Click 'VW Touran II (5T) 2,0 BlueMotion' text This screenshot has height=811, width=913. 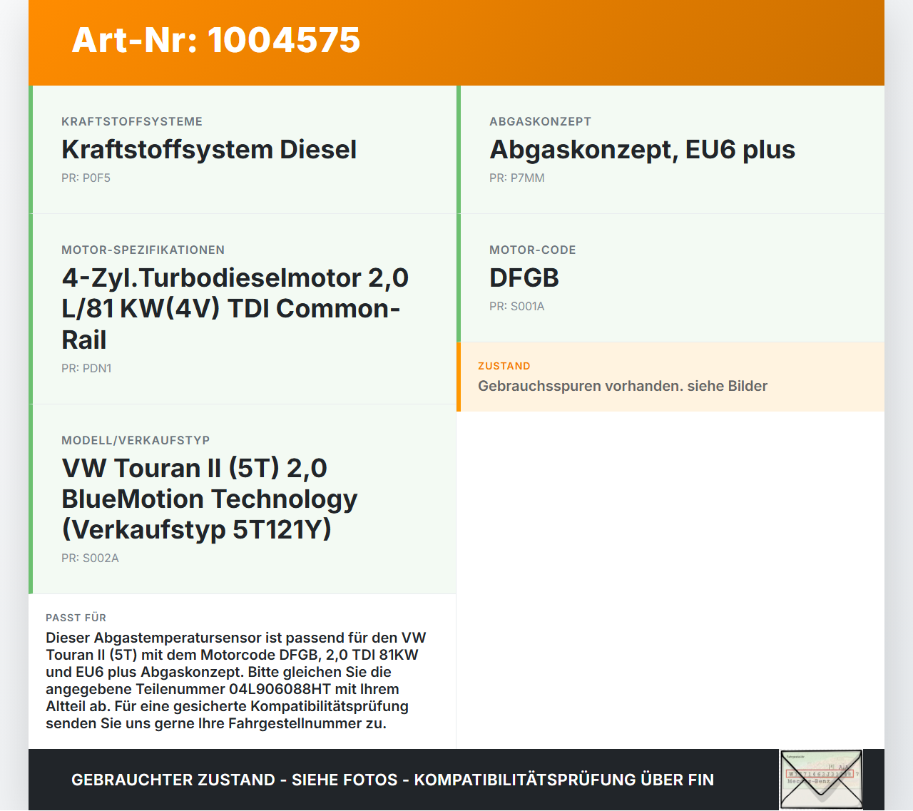[210, 484]
